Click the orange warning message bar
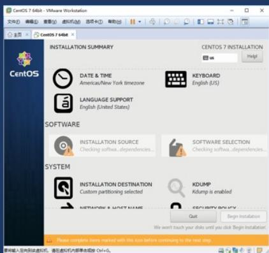The height and width of the screenshot is (253, 269). 156,240
